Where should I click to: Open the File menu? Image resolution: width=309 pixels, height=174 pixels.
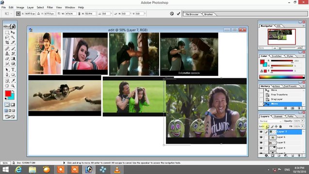[x=3, y=7]
